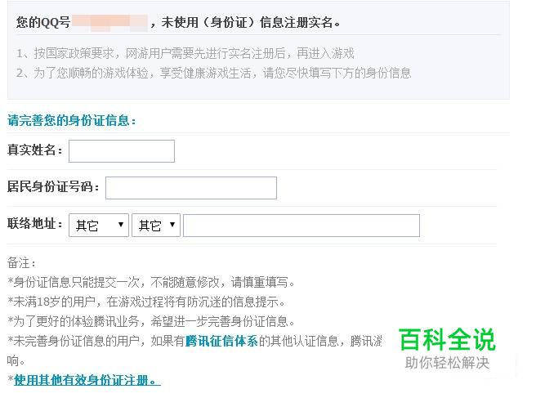
Task: Click the 助你轻松解决 watermark caption
Action: pyautogui.click(x=447, y=363)
